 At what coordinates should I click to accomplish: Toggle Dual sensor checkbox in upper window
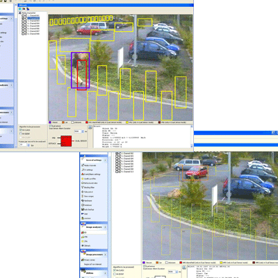point(51,126)
